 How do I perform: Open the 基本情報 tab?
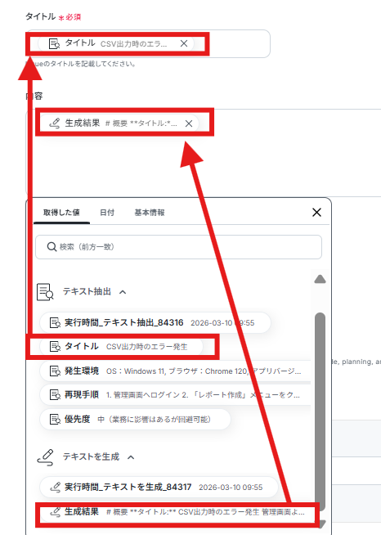(x=150, y=213)
